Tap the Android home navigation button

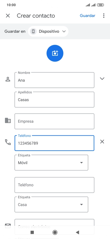click(x=55, y=232)
